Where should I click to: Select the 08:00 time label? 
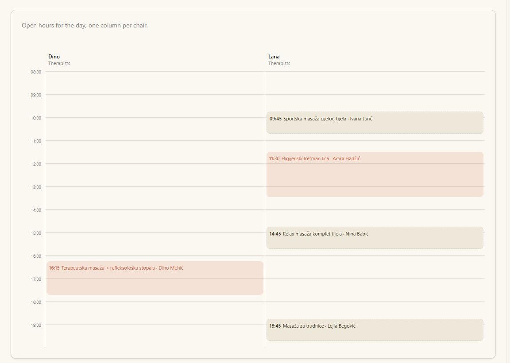pyautogui.click(x=36, y=72)
